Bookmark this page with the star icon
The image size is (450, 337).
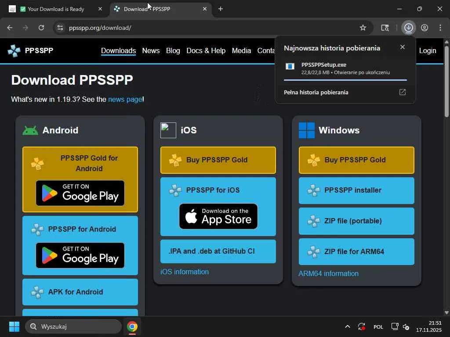tap(363, 28)
